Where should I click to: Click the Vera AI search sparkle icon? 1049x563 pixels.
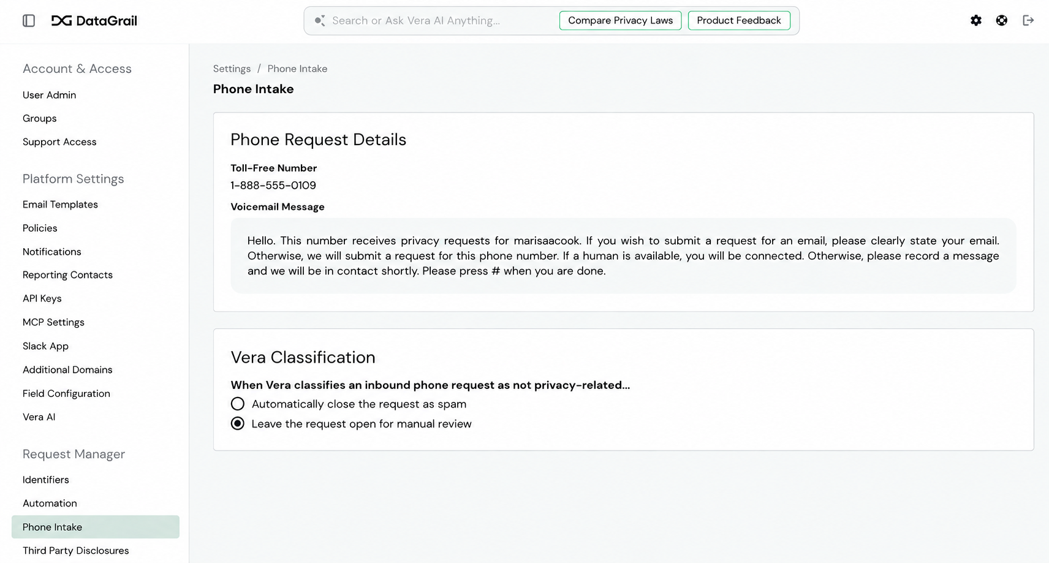click(x=320, y=21)
